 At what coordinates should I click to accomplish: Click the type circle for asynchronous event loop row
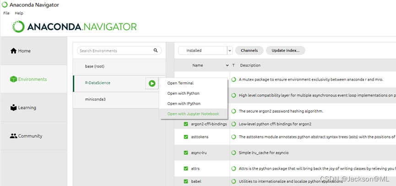tap(233, 95)
